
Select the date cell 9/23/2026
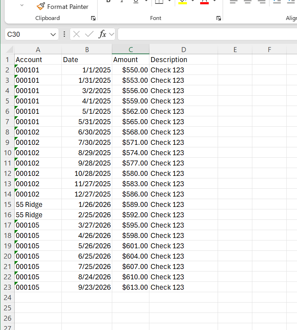(87, 287)
